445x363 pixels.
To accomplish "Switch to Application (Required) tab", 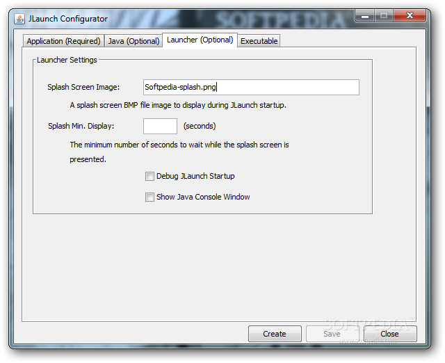I will [x=63, y=41].
